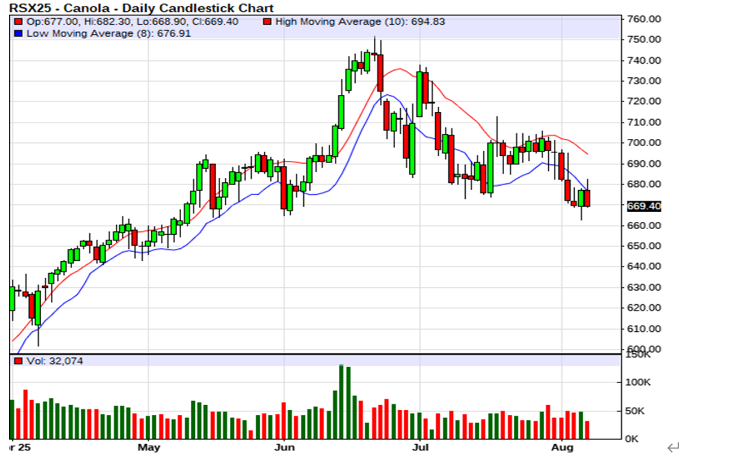
Task: Click the highlighted 669.40 current price tag
Action: (644, 207)
